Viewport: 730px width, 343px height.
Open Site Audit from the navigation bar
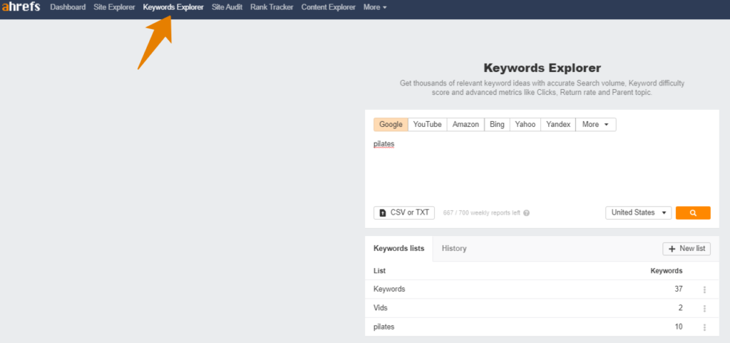click(x=227, y=7)
